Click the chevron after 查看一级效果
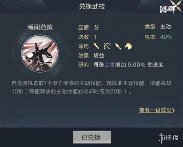The image size is (183, 147). click(173, 110)
